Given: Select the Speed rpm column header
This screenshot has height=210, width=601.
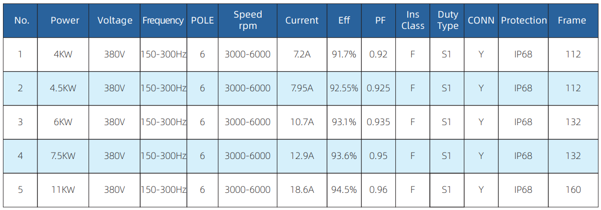Looking at the screenshot, I should click(x=247, y=20).
